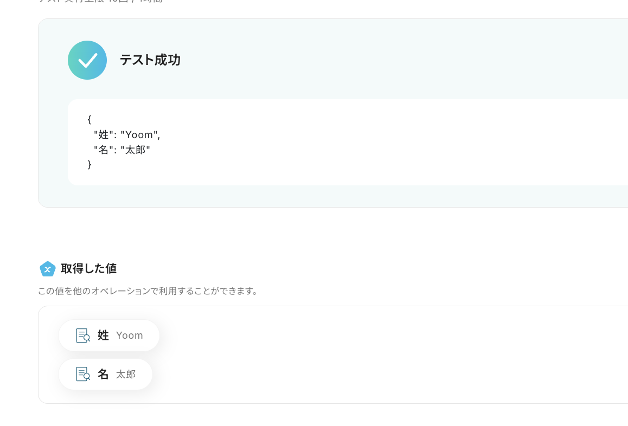Click the Yoom value text in 姓 chip
This screenshot has height=426, width=628.
[x=130, y=335]
